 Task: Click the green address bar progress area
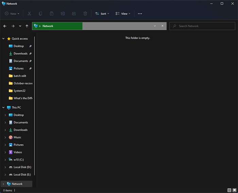point(57,26)
